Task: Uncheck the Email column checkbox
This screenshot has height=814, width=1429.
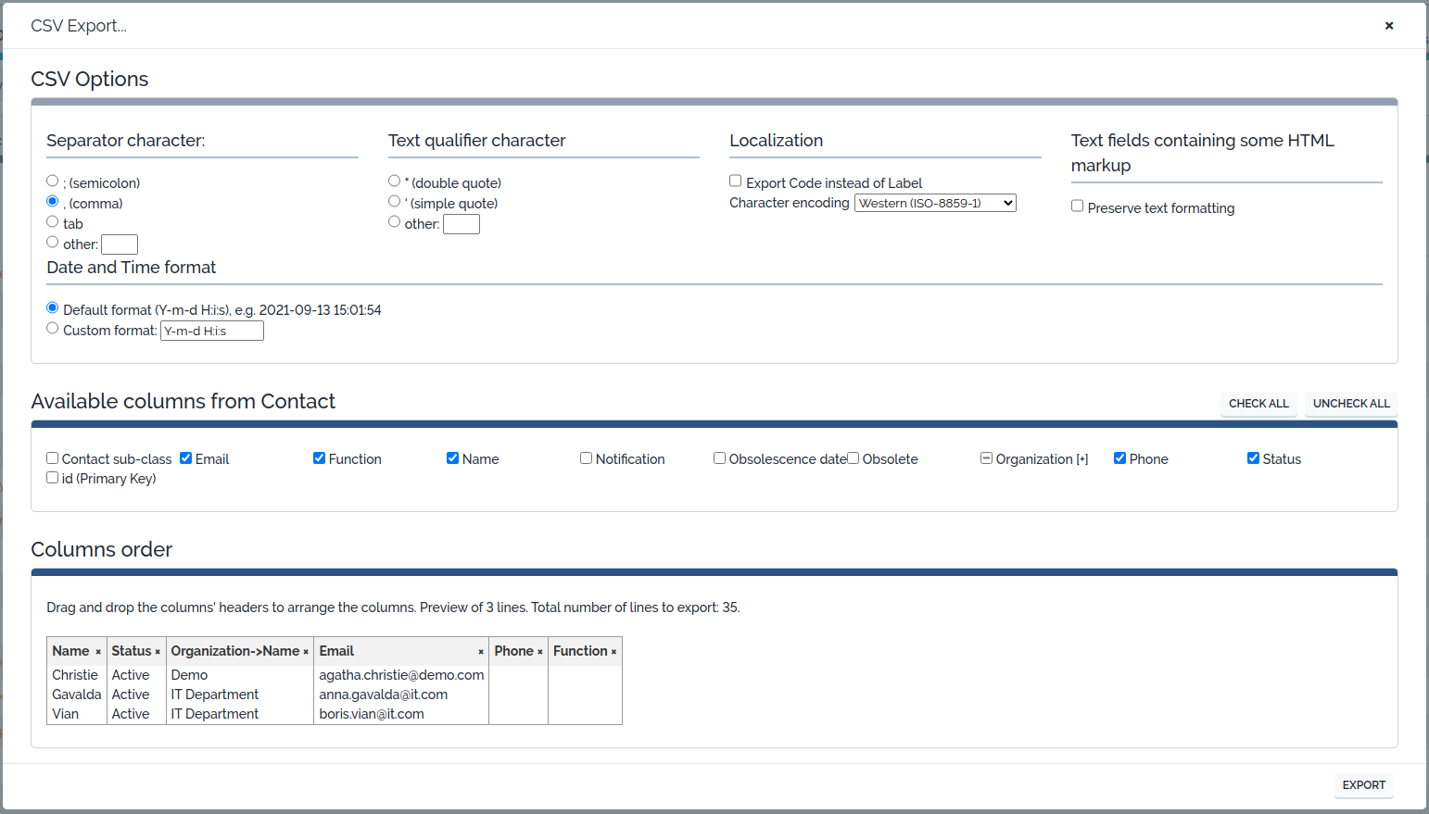Action: tap(185, 457)
